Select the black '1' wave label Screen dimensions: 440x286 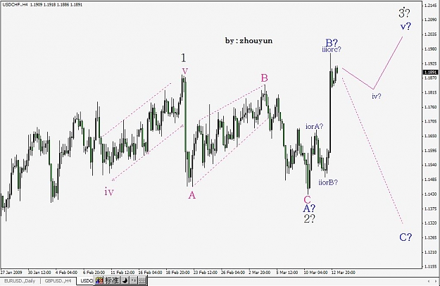(183, 58)
